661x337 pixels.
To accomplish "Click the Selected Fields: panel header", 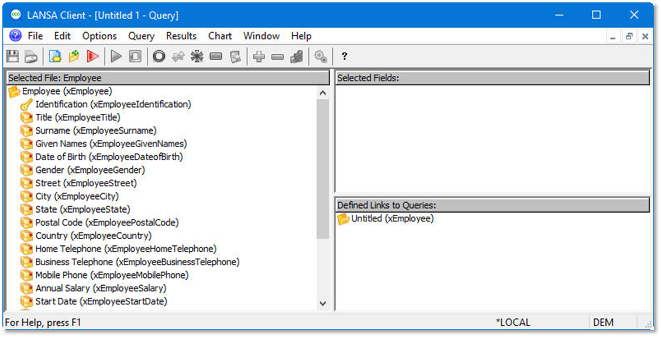I will [x=493, y=78].
